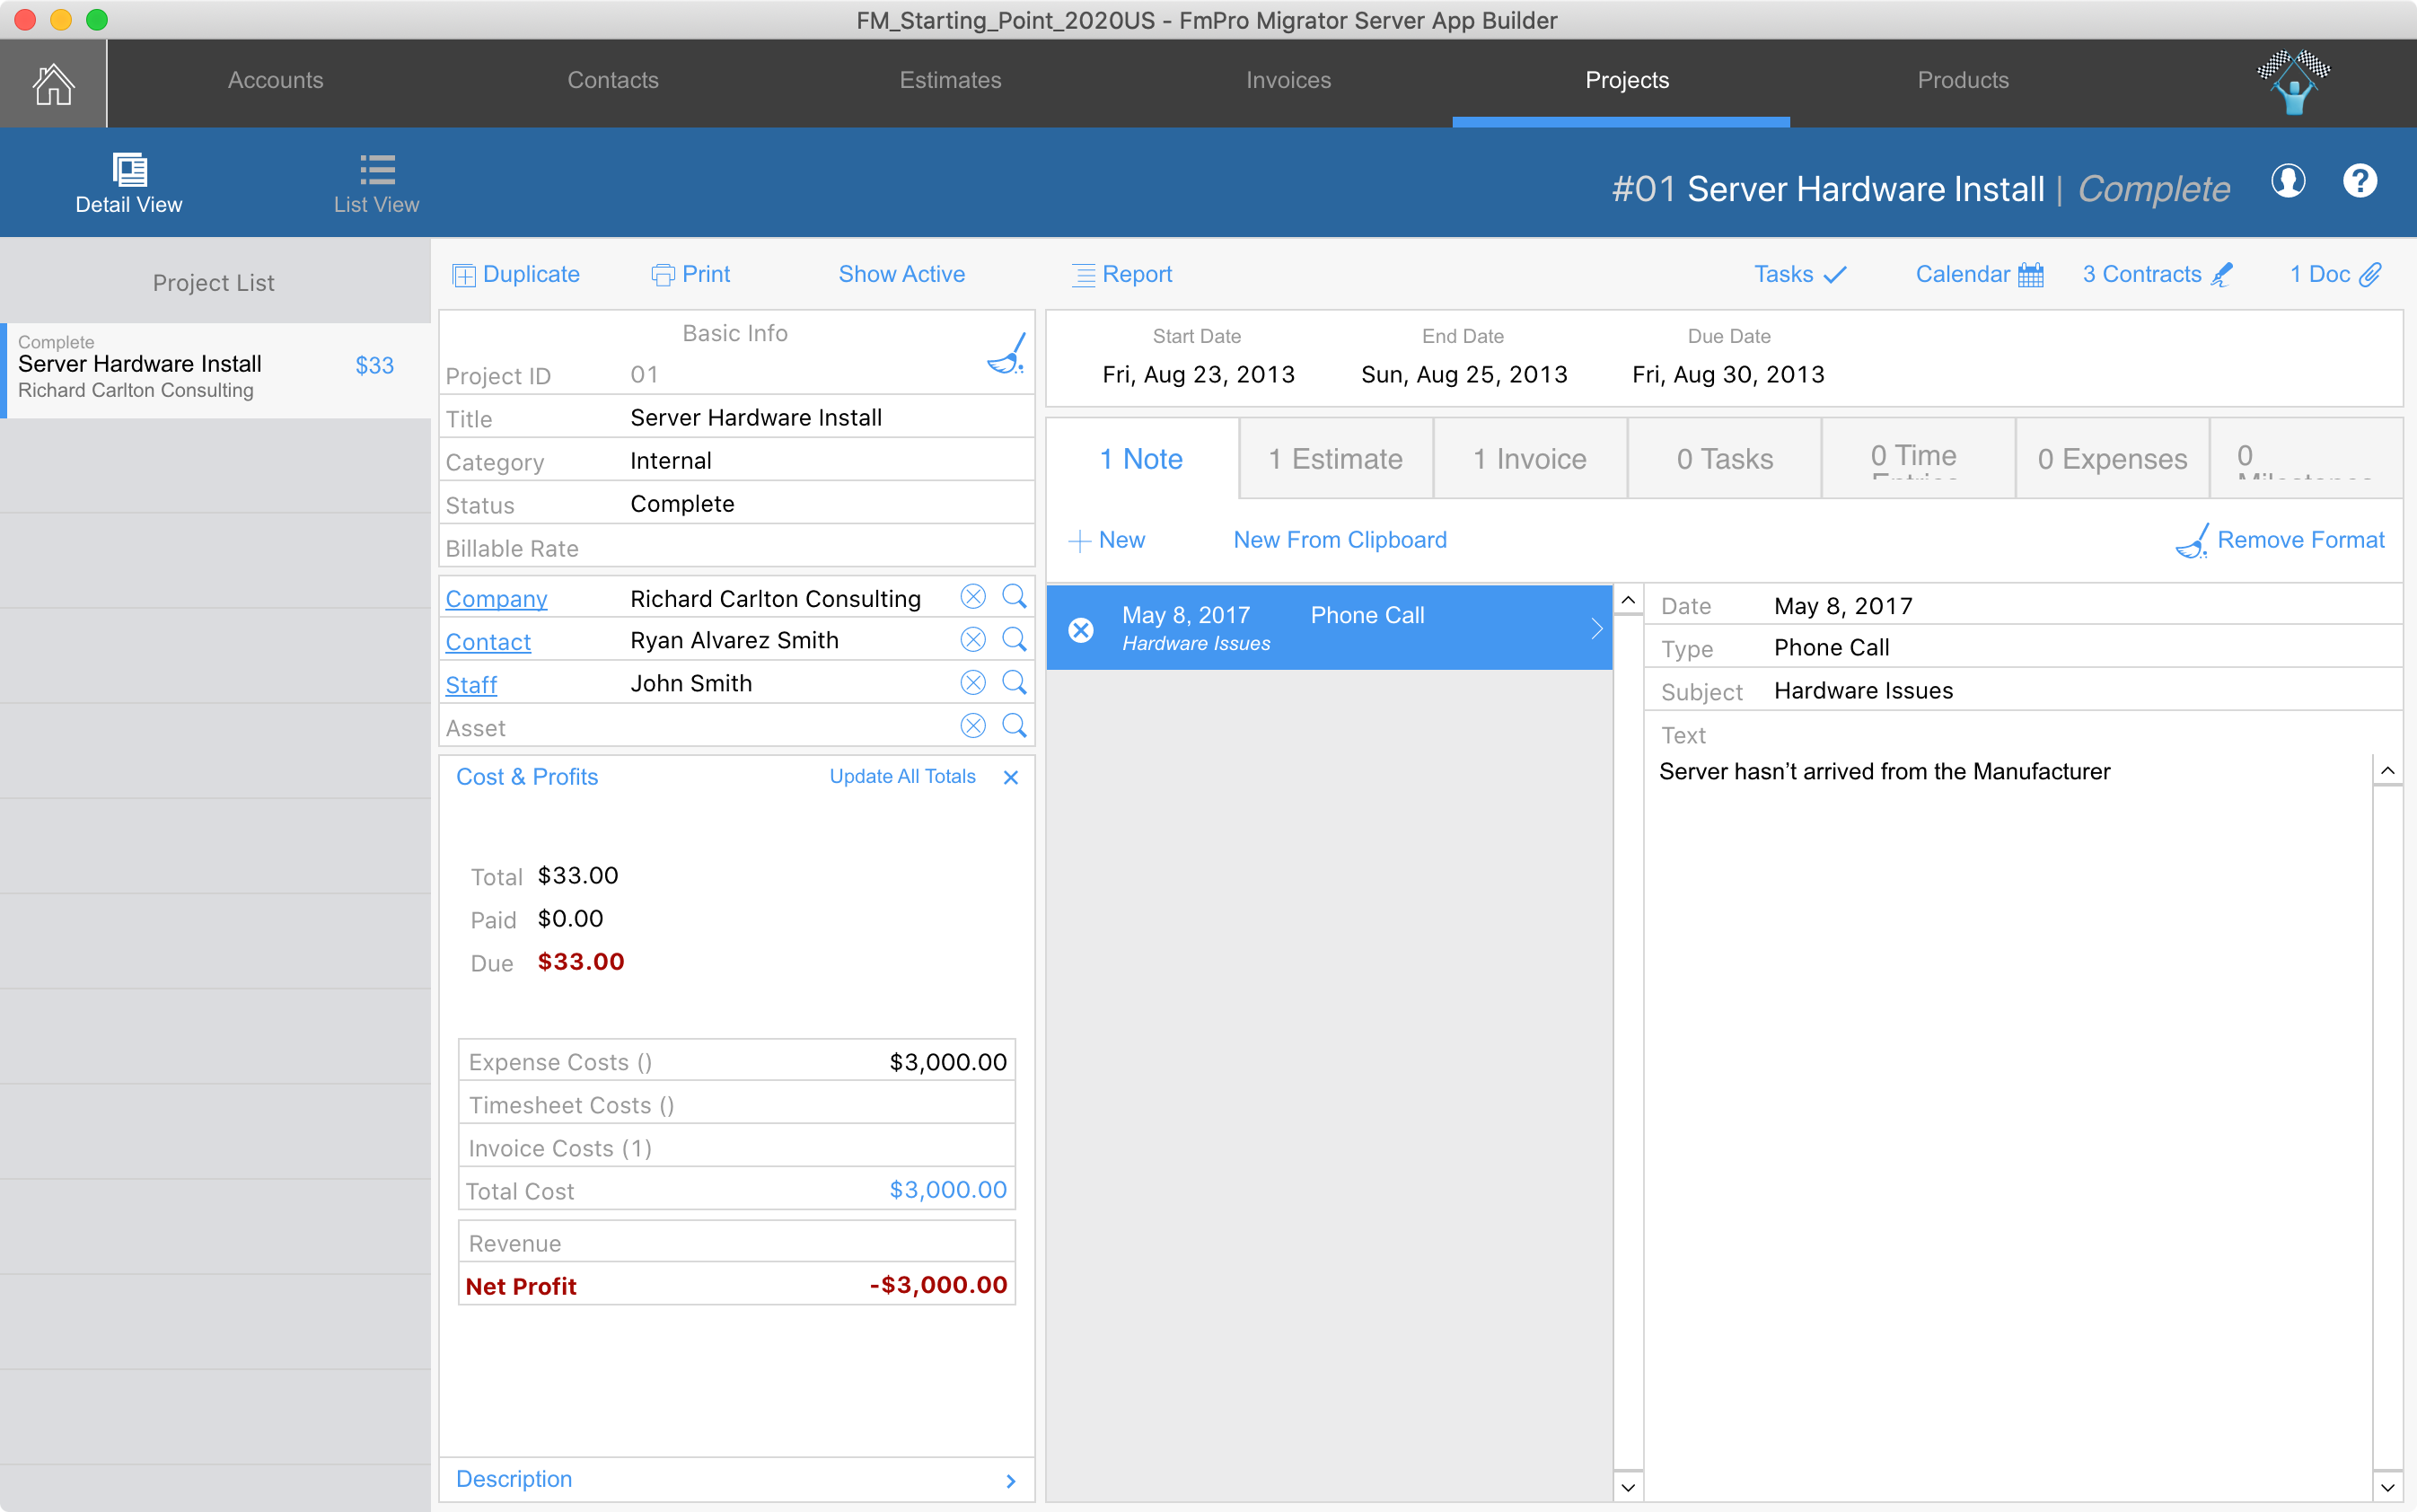Close the Cost & Profits panel
The width and height of the screenshot is (2417, 1512).
(1010, 777)
